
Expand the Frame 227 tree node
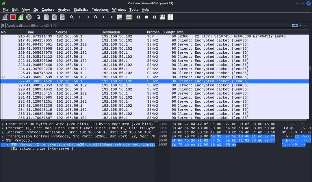[3, 124]
